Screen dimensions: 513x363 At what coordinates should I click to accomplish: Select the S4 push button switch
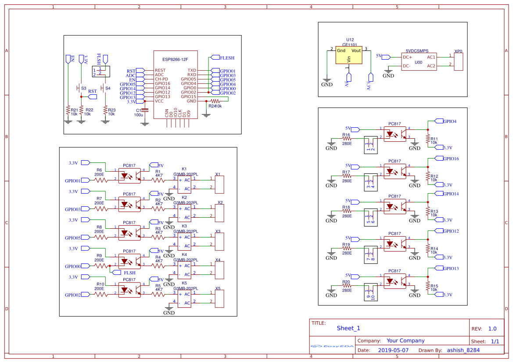pos(105,88)
